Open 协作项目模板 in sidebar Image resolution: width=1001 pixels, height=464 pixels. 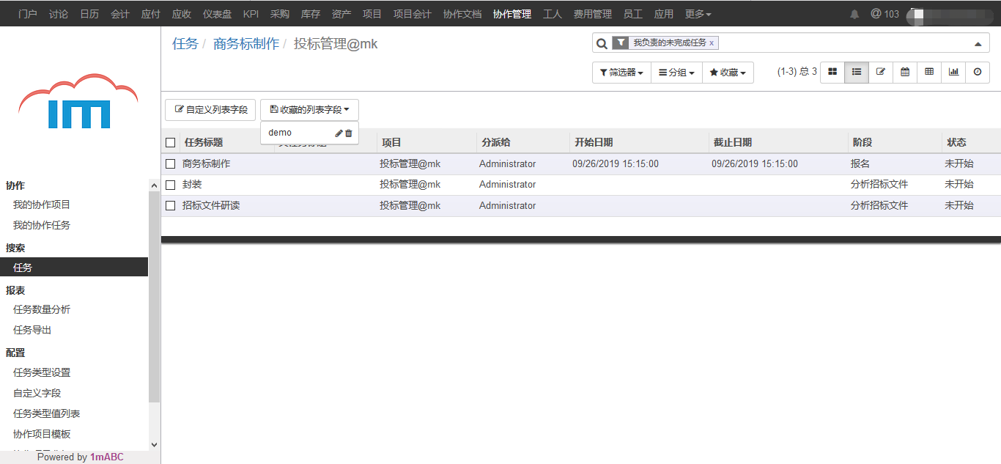pyautogui.click(x=42, y=435)
